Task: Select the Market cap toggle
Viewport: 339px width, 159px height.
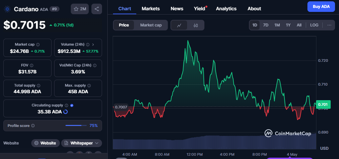Action: coord(151,25)
